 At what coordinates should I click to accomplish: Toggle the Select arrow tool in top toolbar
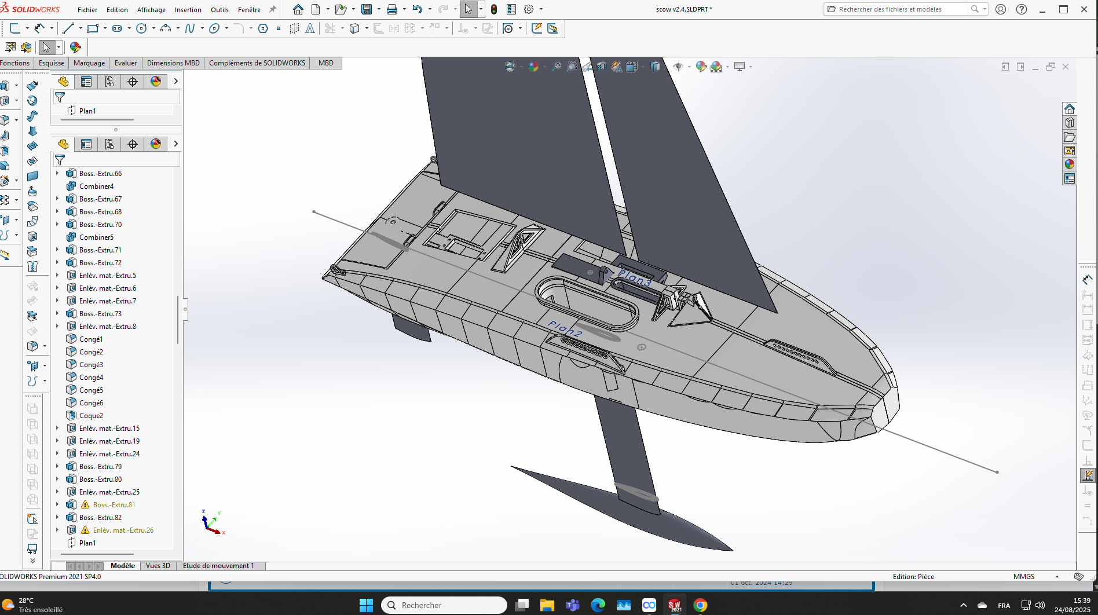point(468,9)
